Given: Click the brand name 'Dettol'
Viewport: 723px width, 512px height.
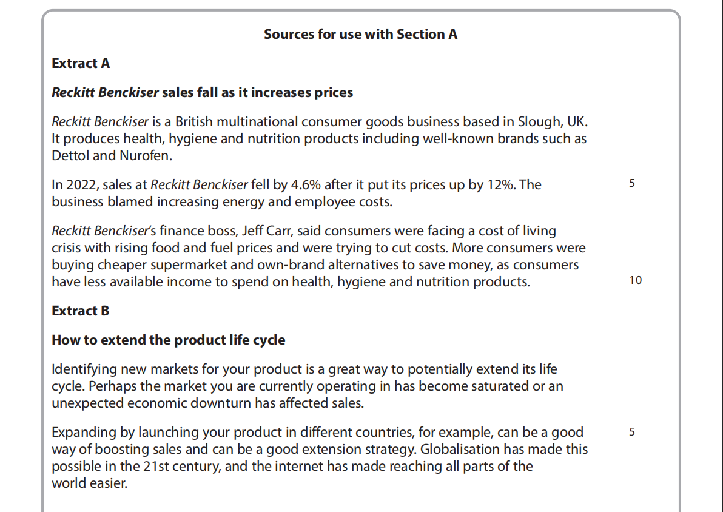Looking at the screenshot, I should [70, 155].
